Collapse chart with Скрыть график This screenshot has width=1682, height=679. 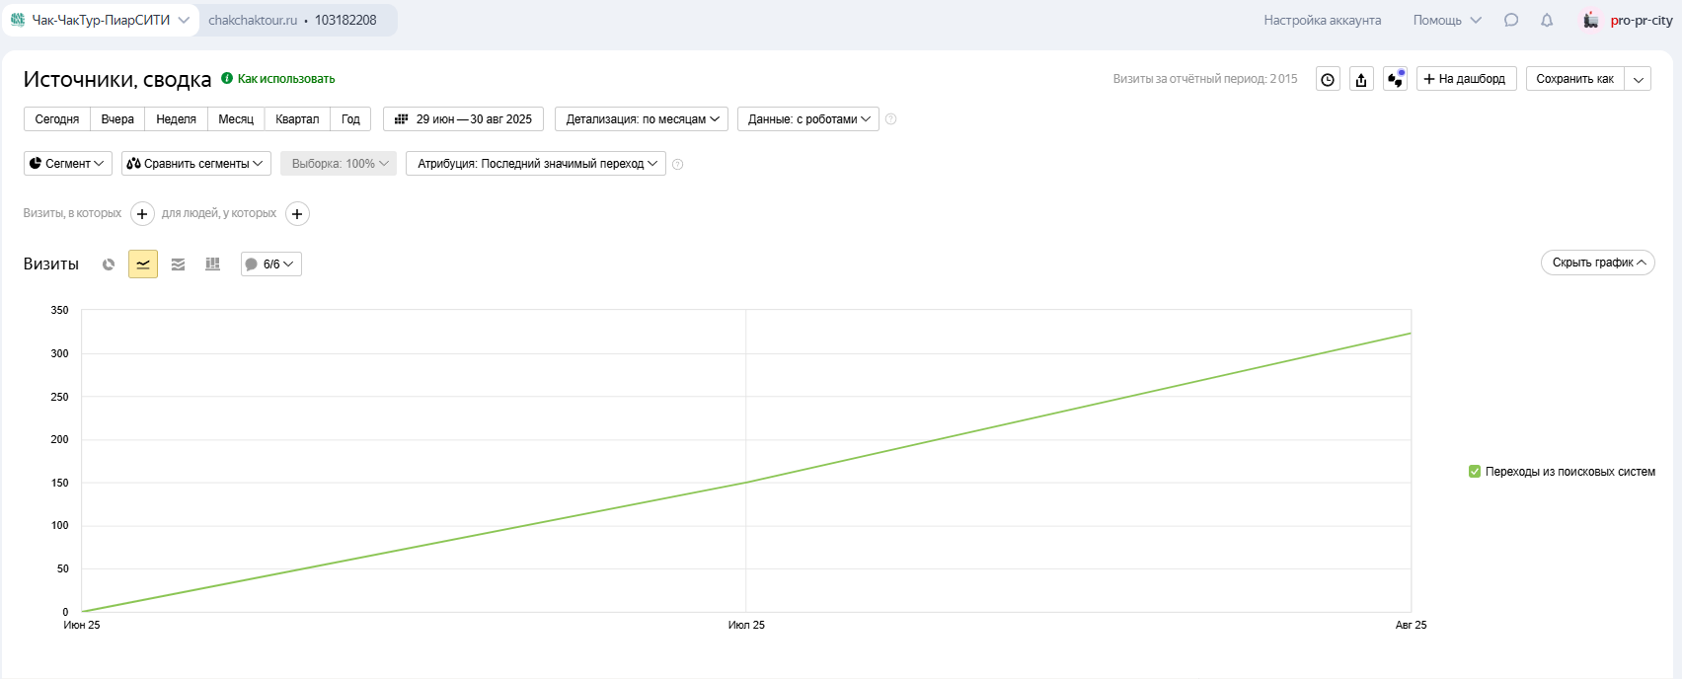point(1597,263)
